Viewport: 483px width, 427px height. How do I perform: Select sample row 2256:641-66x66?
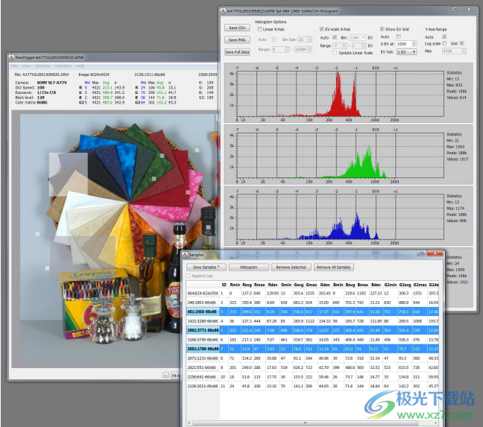coord(312,377)
